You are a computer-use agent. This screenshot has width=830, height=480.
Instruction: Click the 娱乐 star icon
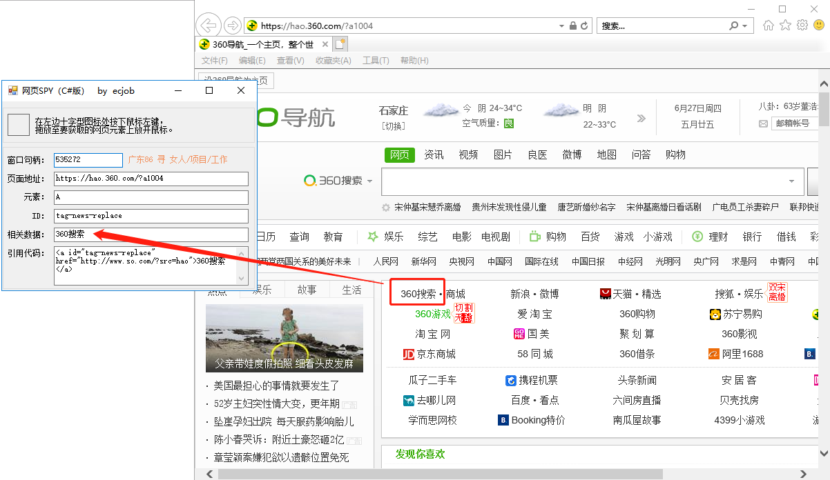coord(373,237)
